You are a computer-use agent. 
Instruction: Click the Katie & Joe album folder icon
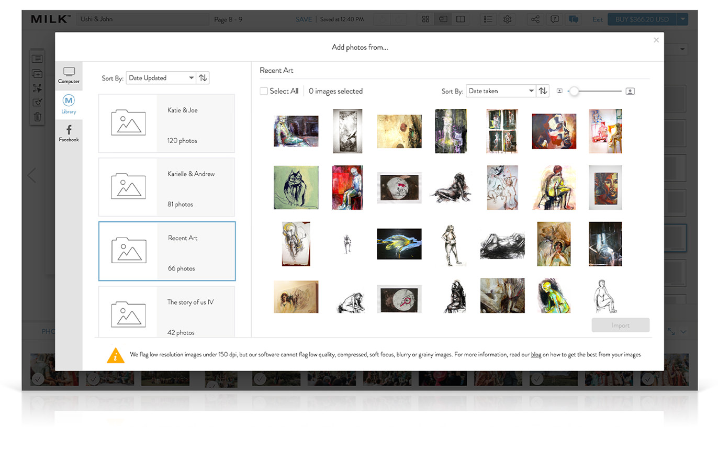tap(128, 122)
